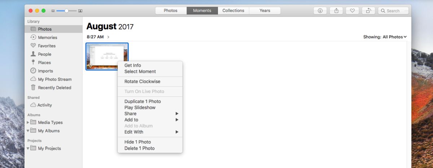Viewport: 433px width, 168px height.
Task: Click the thumbnail zoom slider
Action: click(67, 11)
